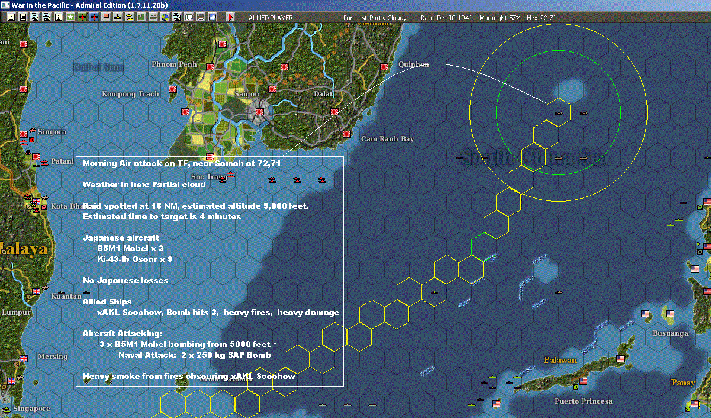Screen dimensions: 711x418
Task: Click the orange flag toolbar icon
Action: pos(106,17)
